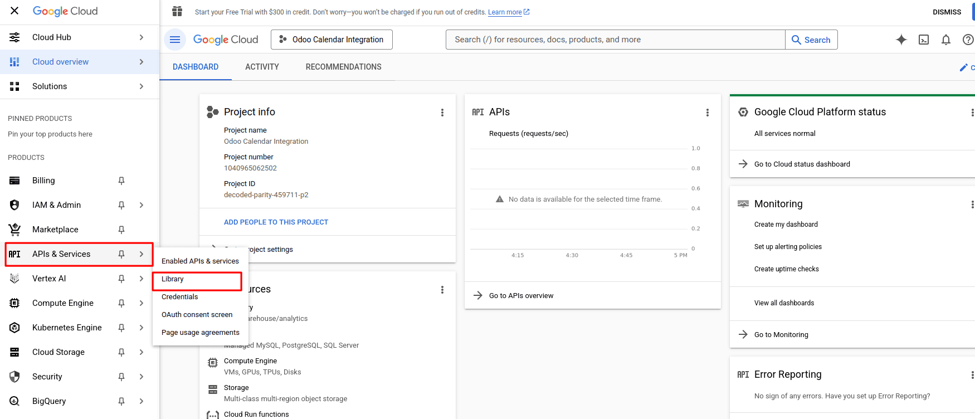Open the Learn more link
Viewport: 975px width, 419px height.
(x=509, y=12)
